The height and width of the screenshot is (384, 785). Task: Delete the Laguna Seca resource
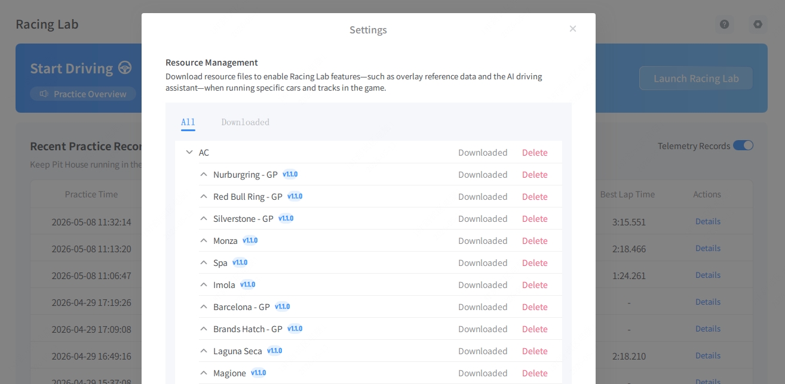point(535,351)
